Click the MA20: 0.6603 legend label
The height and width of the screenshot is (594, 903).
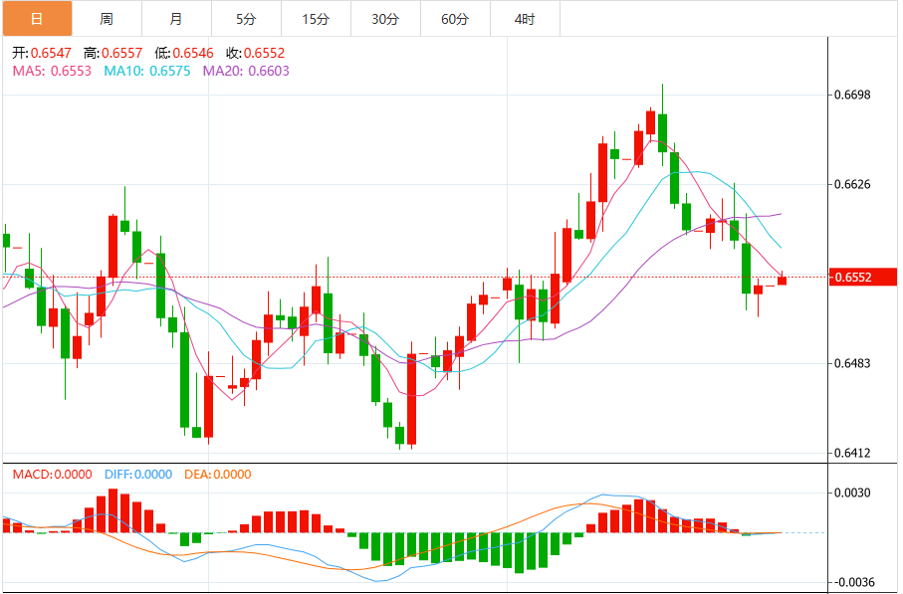tap(246, 71)
